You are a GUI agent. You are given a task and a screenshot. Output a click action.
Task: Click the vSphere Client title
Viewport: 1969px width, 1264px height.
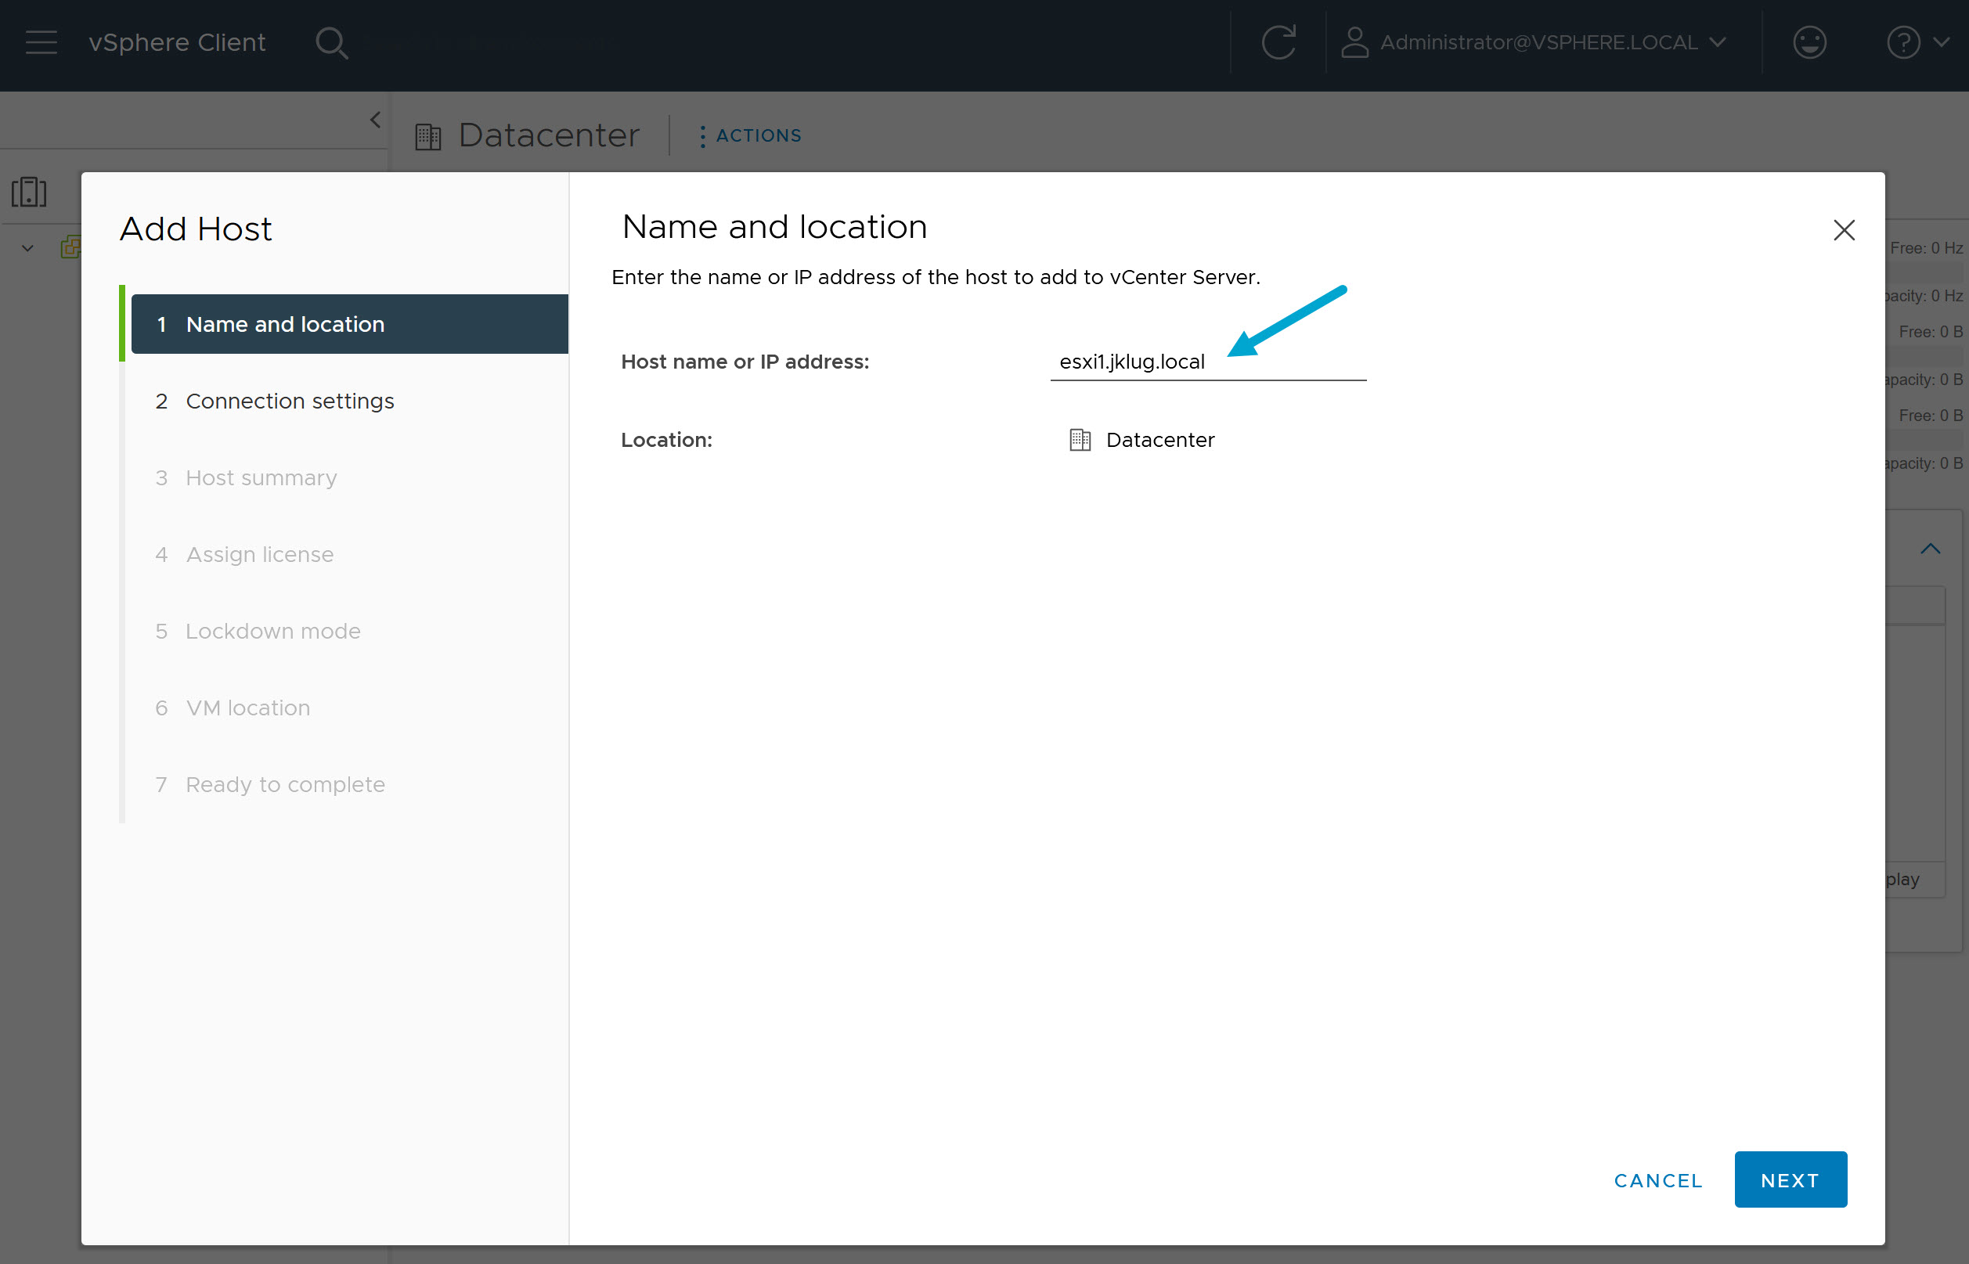tap(178, 41)
